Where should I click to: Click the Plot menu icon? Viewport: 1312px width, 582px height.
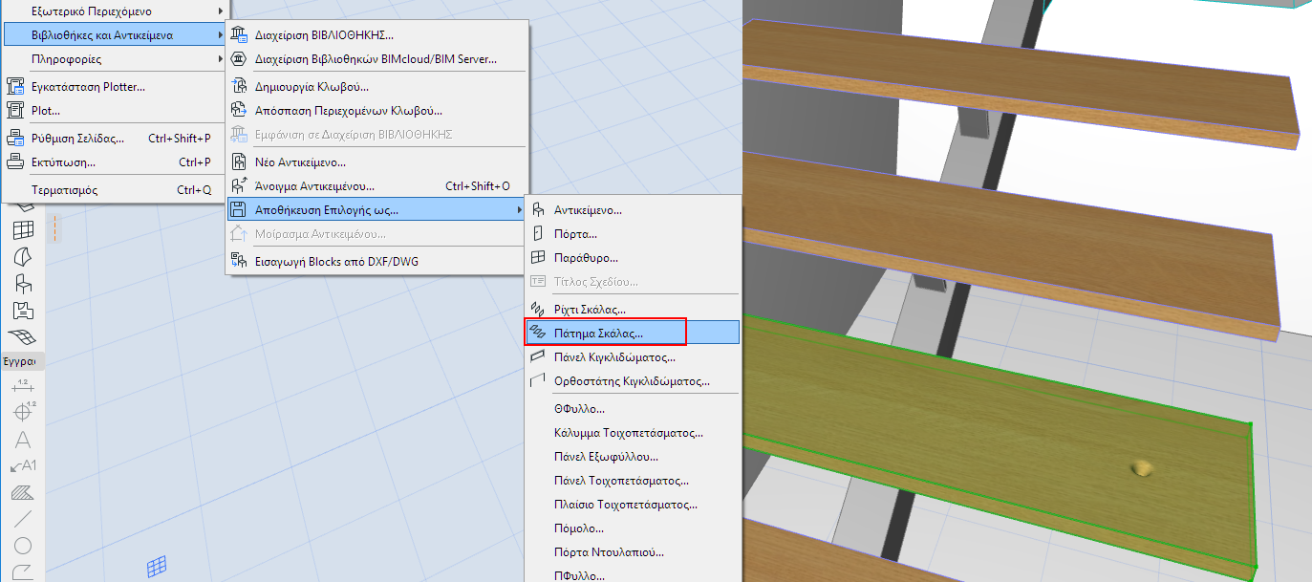click(15, 110)
